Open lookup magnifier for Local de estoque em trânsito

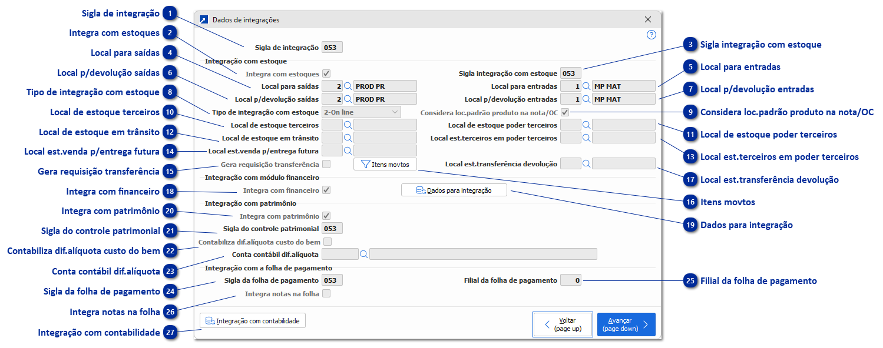point(348,137)
